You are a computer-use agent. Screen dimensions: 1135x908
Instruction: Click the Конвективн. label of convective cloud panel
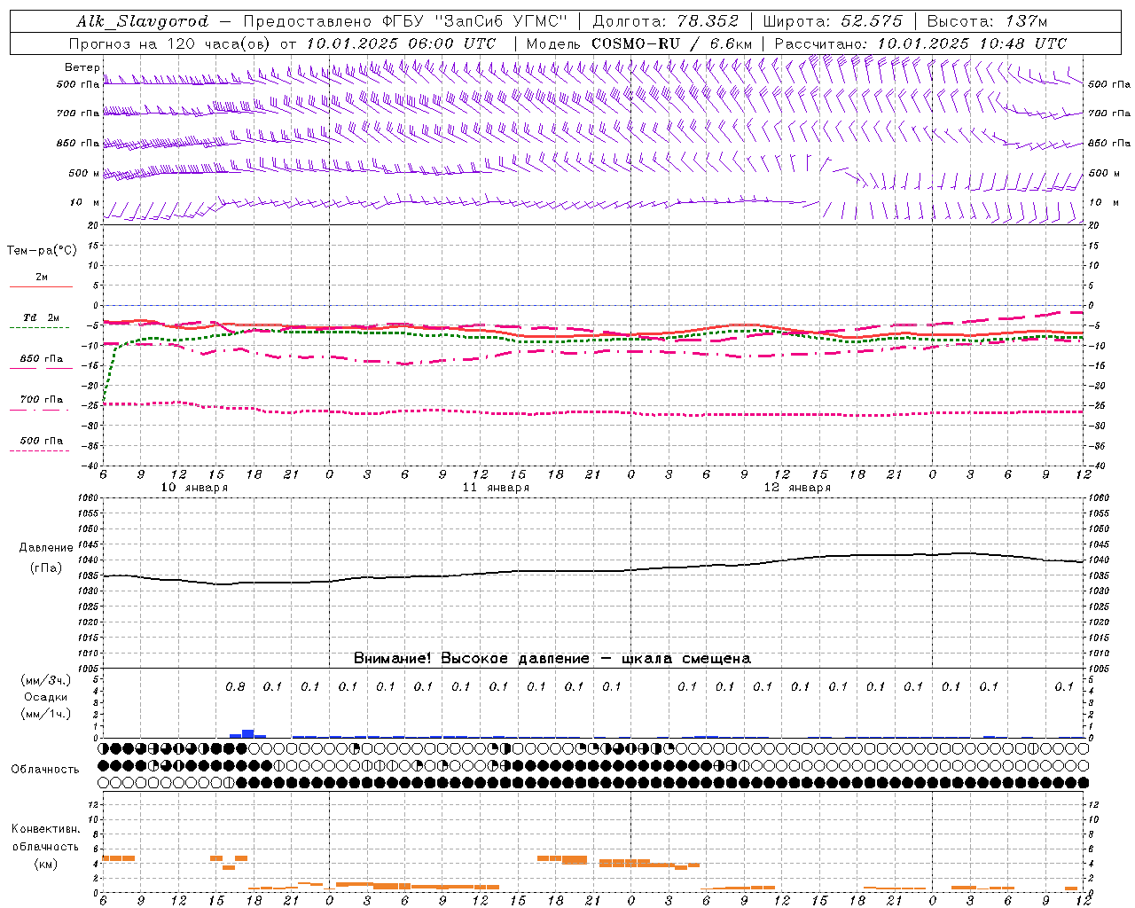coord(45,829)
